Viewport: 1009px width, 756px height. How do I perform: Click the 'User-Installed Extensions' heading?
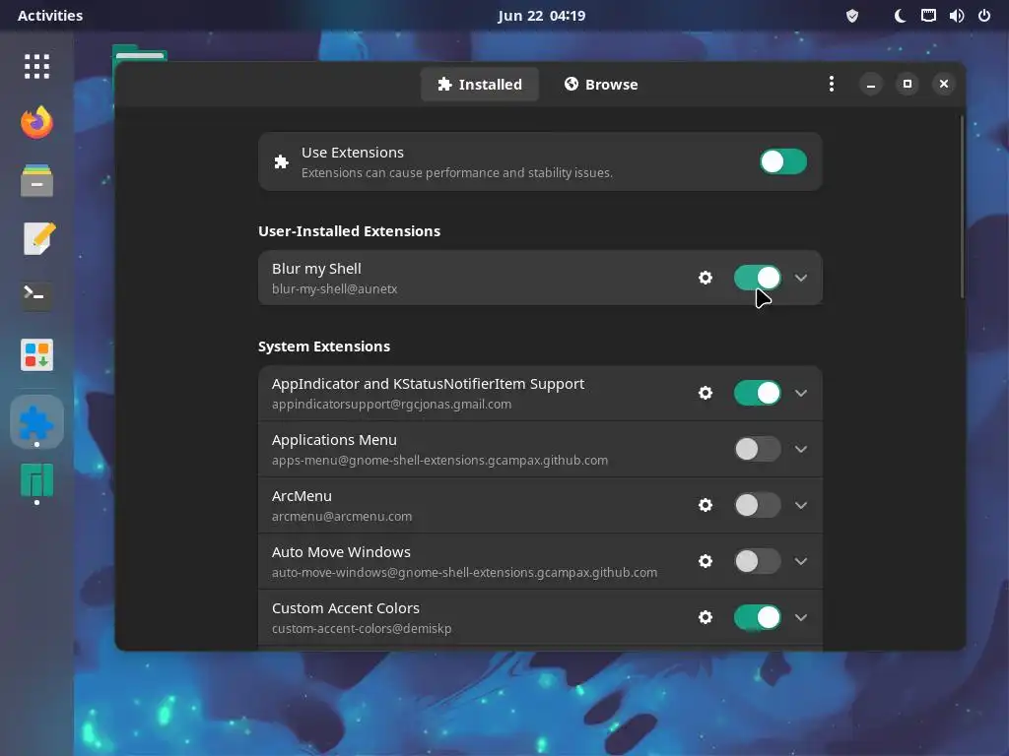(x=350, y=231)
